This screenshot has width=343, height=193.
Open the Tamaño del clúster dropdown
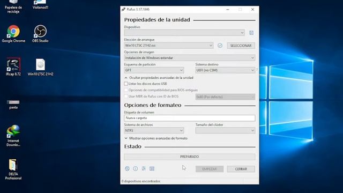coord(225,130)
